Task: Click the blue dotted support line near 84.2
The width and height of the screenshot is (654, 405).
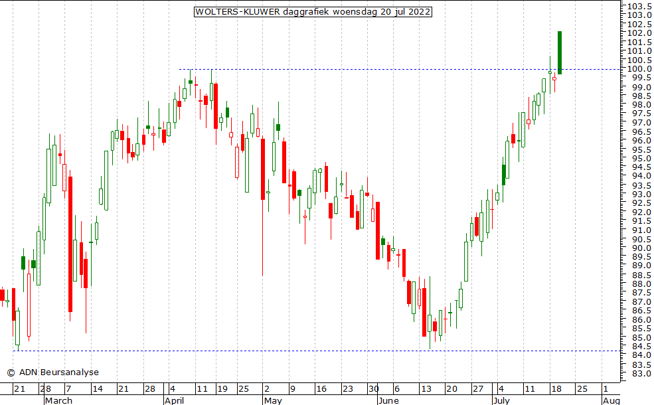Action: coord(316,351)
